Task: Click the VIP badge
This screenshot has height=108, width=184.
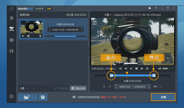Action: tap(49, 9)
